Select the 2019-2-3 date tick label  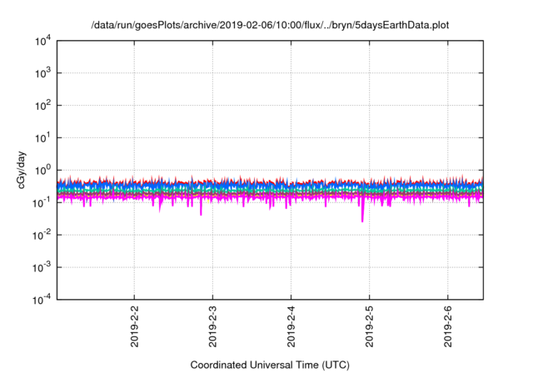point(213,326)
